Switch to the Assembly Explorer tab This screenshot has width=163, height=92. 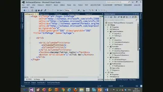[x=122, y=80]
